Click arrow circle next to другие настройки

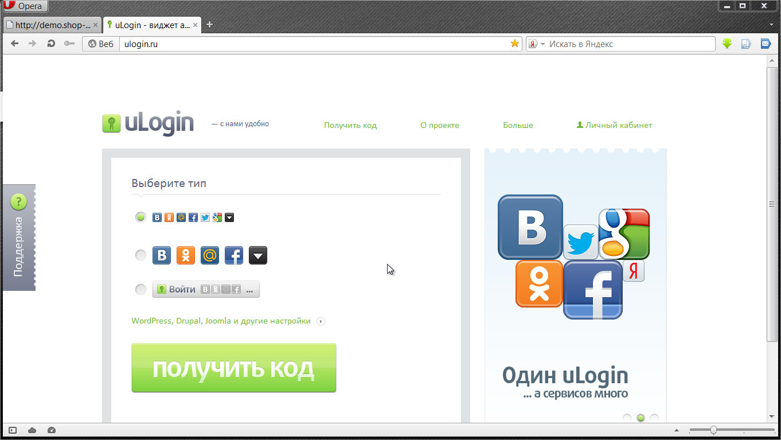pyautogui.click(x=321, y=321)
